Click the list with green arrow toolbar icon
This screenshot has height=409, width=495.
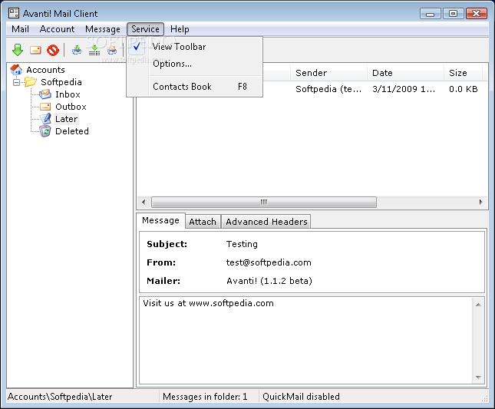(94, 50)
